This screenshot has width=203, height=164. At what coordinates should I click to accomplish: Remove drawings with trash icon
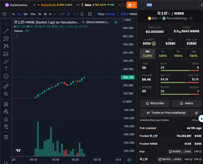[x=6, y=137]
